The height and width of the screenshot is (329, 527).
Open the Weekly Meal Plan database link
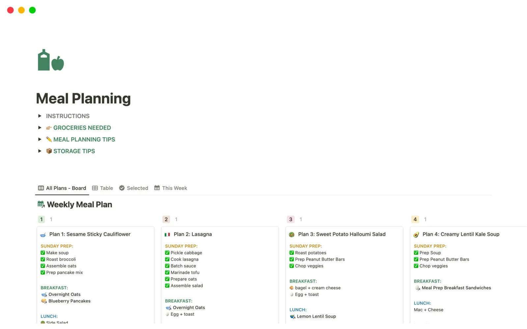(x=79, y=205)
